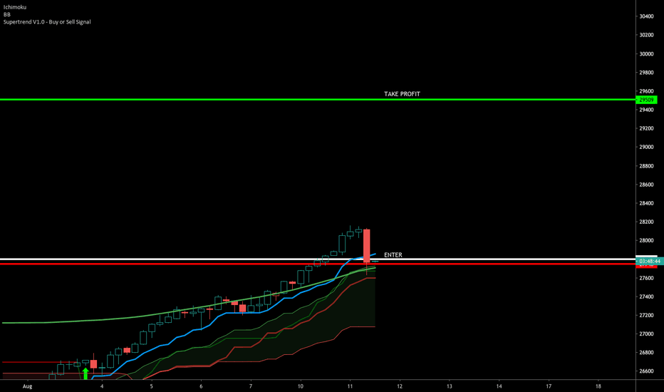This screenshot has height=392, width=664.
Task: Click the 26600 price axis label
Action: (646, 371)
